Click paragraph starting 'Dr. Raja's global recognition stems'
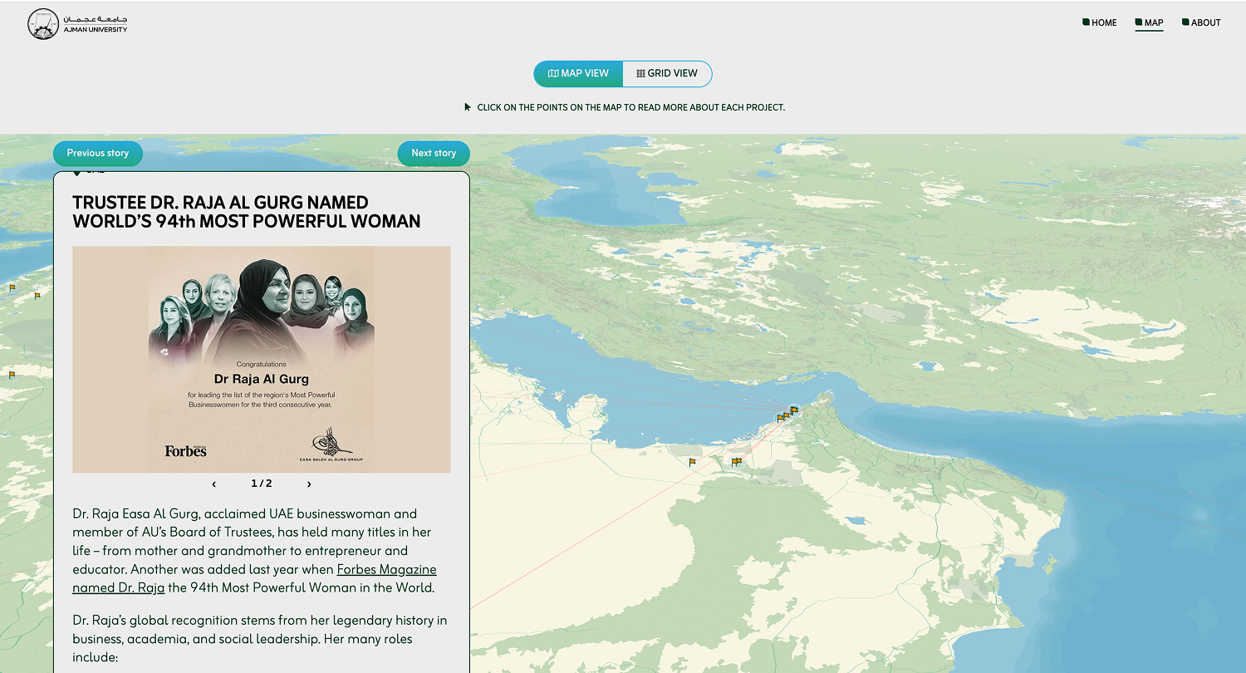The image size is (1246, 673). coord(260,639)
